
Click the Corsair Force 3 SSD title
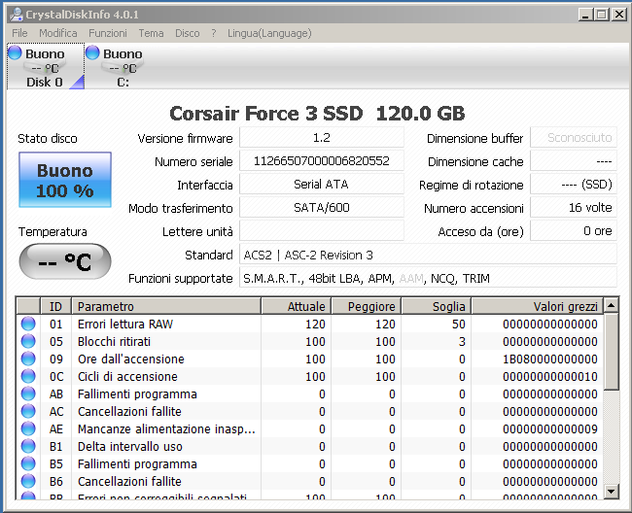click(x=317, y=113)
